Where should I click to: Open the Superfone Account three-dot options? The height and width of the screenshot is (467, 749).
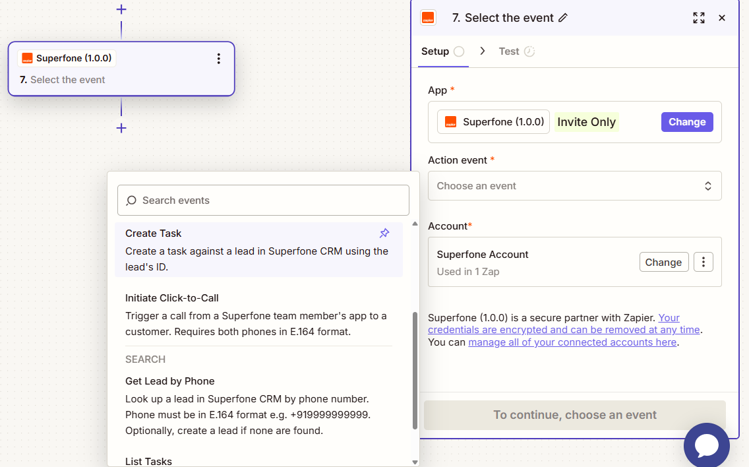pyautogui.click(x=703, y=262)
